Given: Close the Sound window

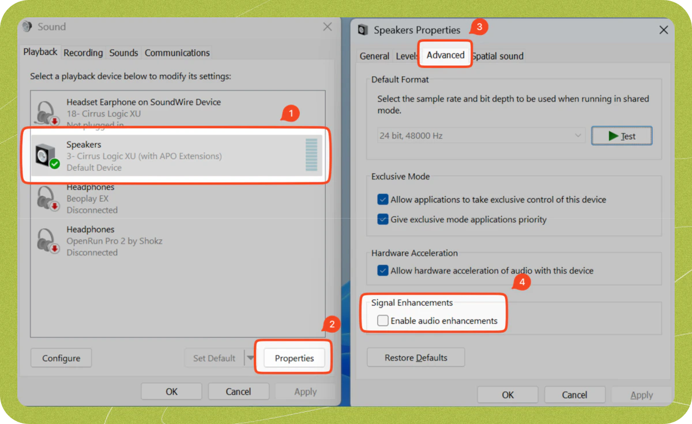Looking at the screenshot, I should 327,27.
